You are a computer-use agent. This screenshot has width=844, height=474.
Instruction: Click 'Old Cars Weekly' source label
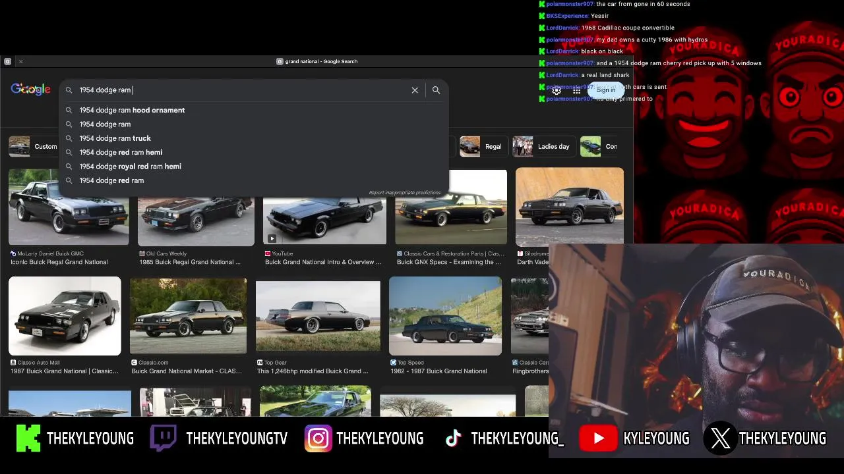[166, 253]
